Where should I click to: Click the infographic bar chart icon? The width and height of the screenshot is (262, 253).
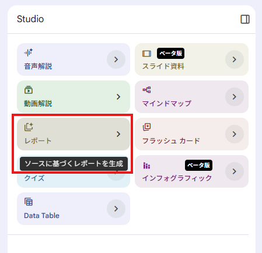[x=146, y=166]
